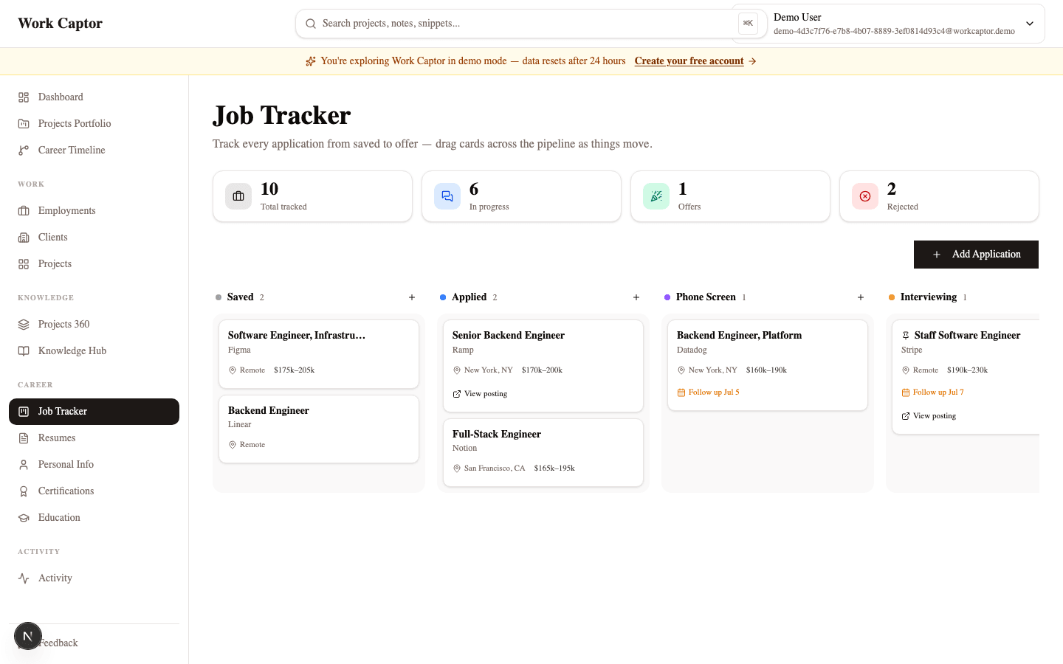Go to Activity in the sidebar
1063x664 pixels.
tap(94, 578)
